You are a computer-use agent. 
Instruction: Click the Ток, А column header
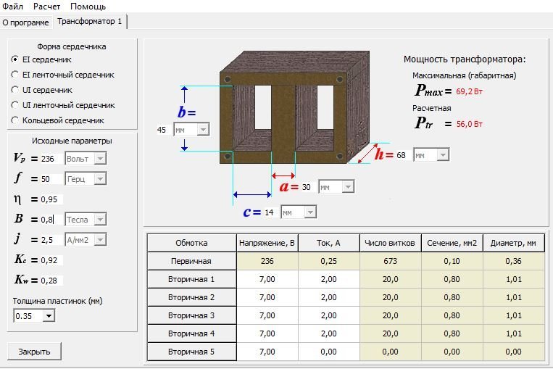329,243
